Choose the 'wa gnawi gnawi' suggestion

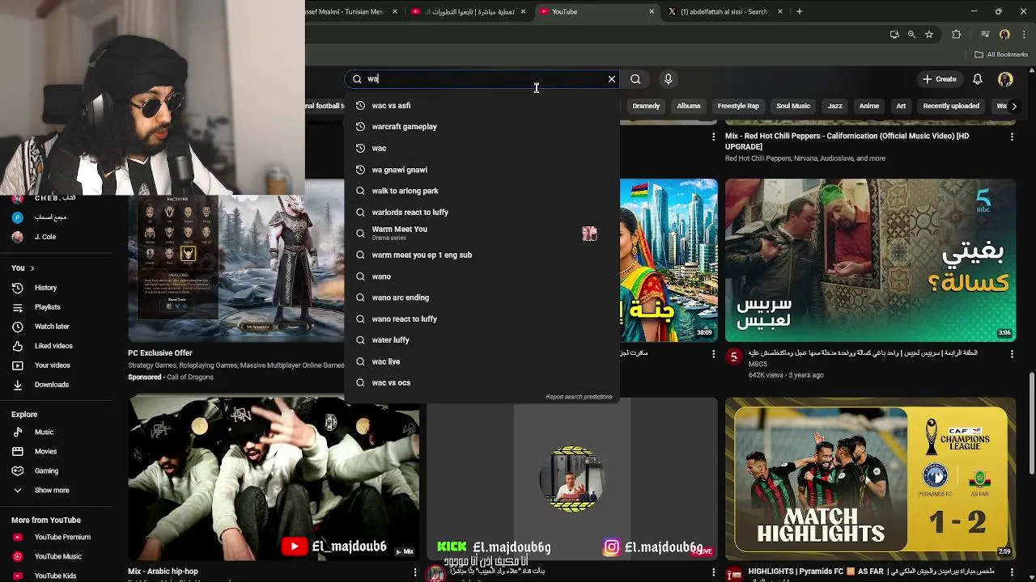(482, 170)
